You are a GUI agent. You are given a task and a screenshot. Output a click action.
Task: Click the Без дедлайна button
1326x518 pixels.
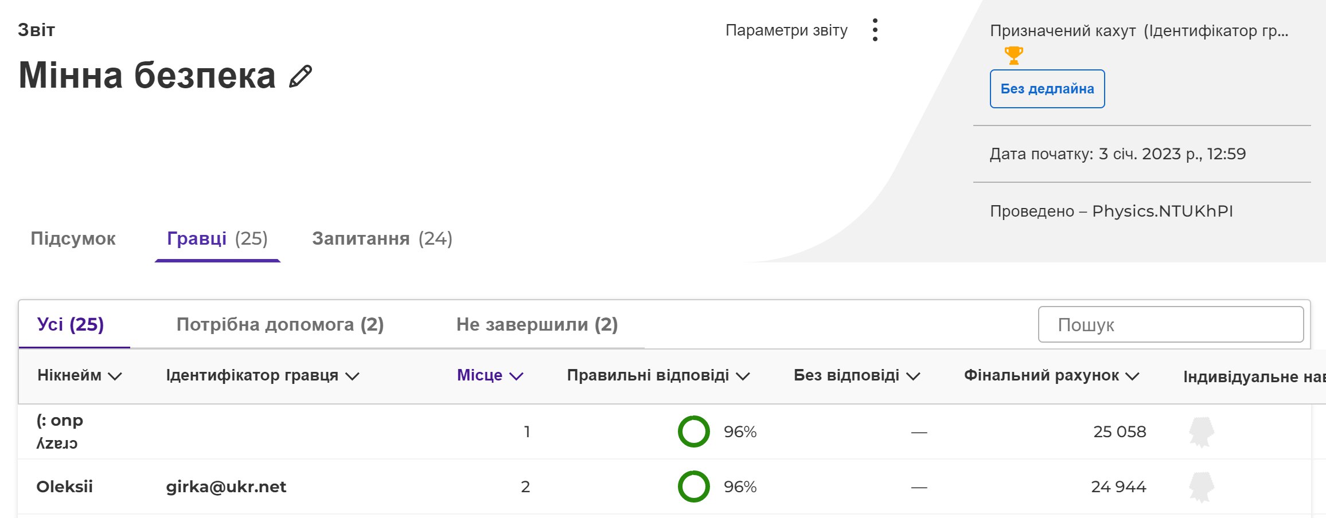[x=1047, y=89]
